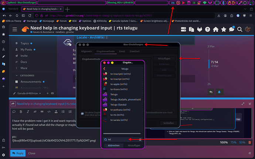The image size is (255, 159).
Task: Collapse preview with double-chevron left
Action: 250,153
